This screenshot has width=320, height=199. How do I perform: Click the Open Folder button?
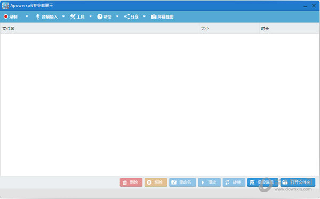(298, 182)
